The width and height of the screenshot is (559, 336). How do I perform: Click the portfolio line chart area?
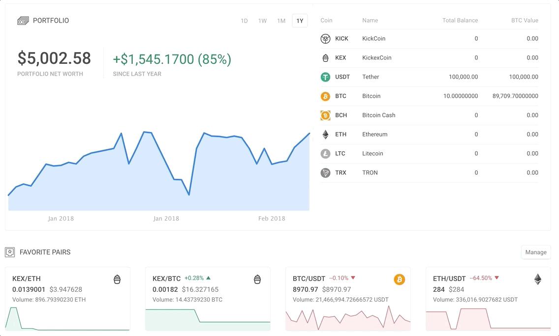coord(158,171)
